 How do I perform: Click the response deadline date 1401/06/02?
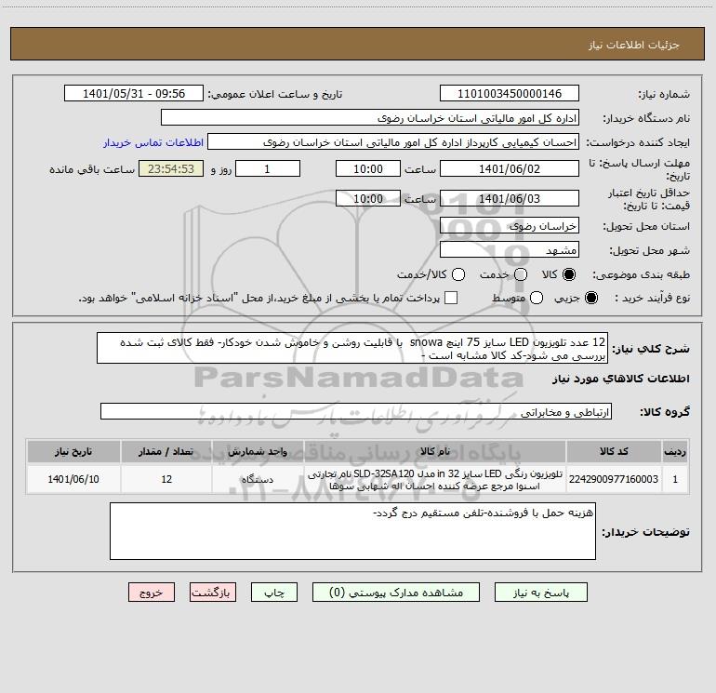510,169
